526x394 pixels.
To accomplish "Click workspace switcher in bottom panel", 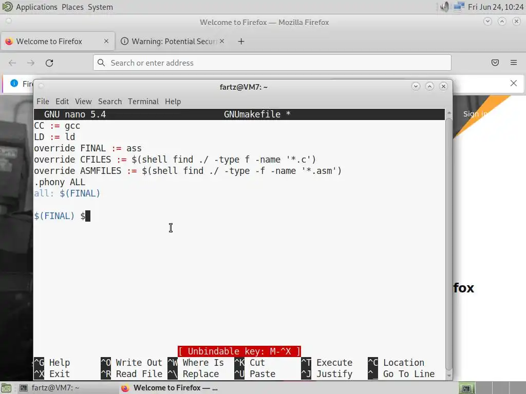I will point(492,388).
